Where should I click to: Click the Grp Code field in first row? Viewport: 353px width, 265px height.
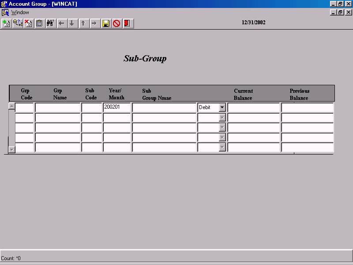click(25, 107)
